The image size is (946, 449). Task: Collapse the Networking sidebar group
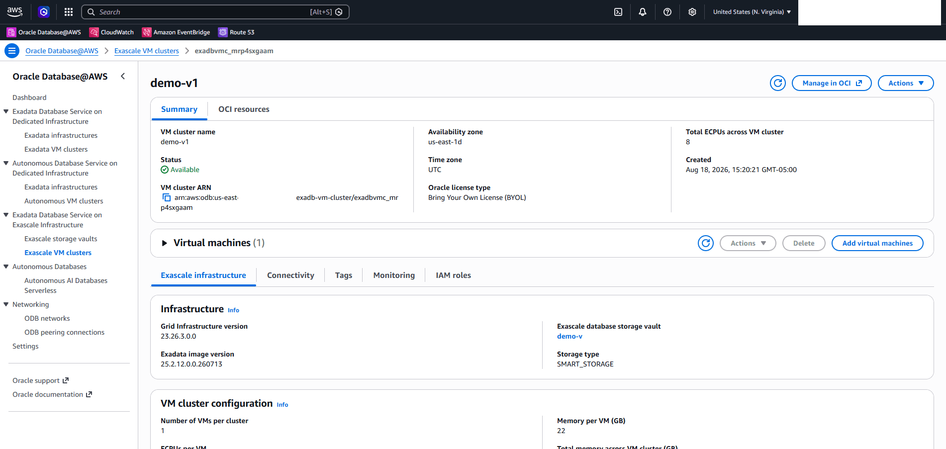click(6, 304)
